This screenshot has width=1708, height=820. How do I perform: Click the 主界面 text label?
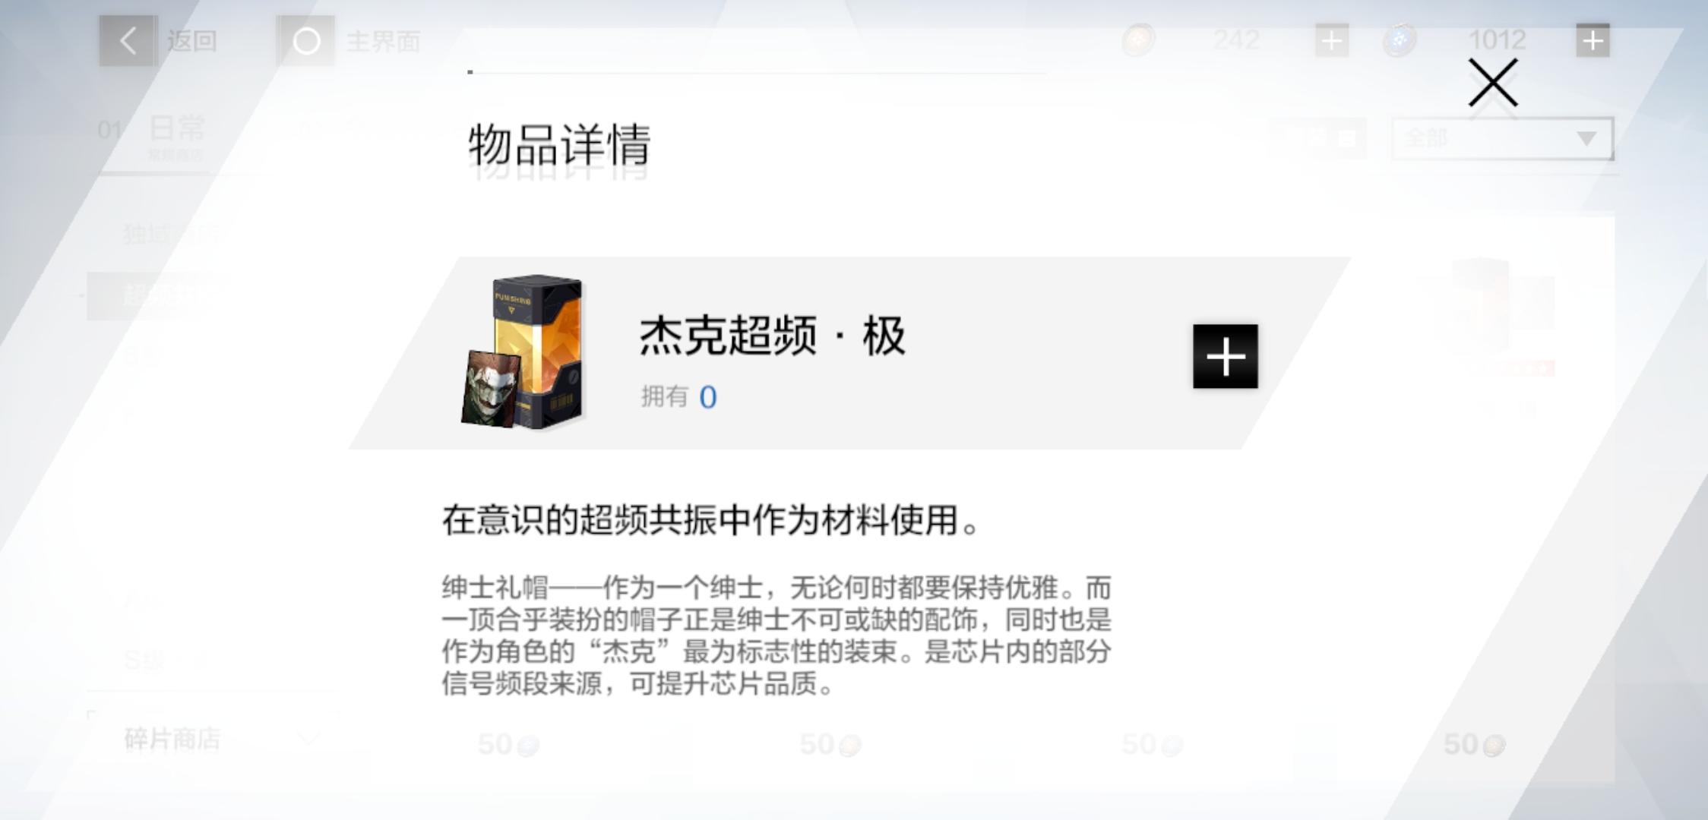pyautogui.click(x=384, y=41)
